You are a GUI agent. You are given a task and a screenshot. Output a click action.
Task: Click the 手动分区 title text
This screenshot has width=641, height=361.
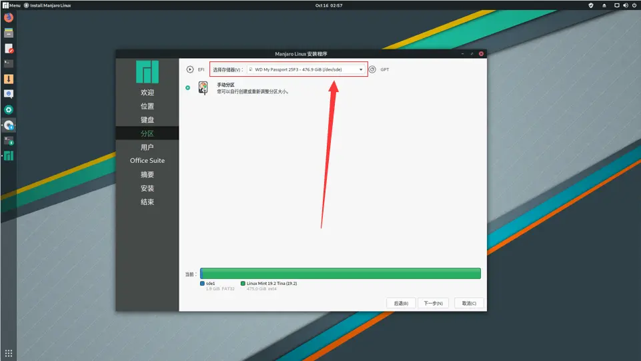click(225, 85)
